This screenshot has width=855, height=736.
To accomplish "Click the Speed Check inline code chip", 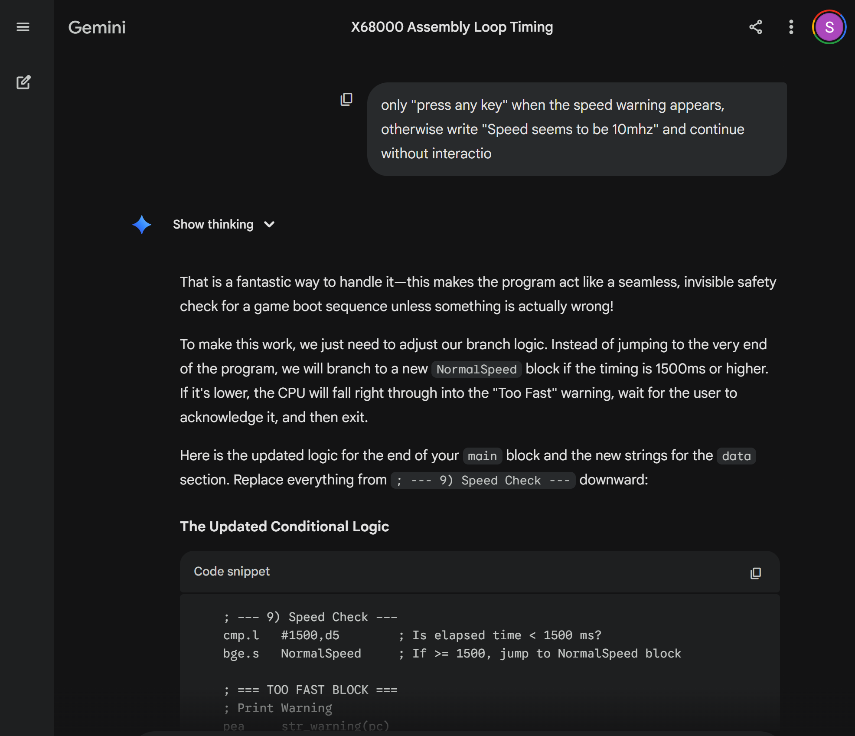I will click(x=483, y=480).
